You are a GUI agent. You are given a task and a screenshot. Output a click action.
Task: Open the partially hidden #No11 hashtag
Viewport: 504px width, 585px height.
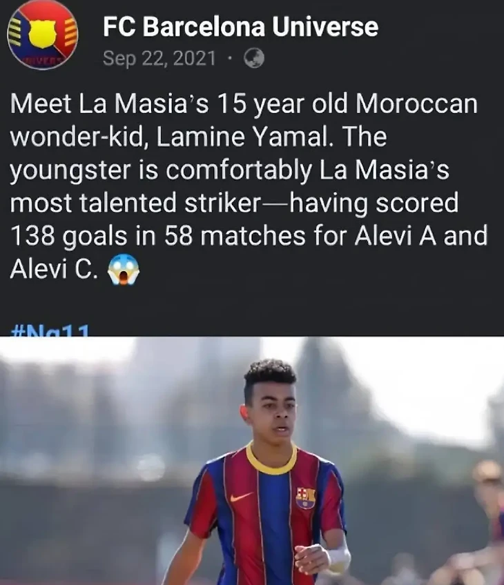50,330
